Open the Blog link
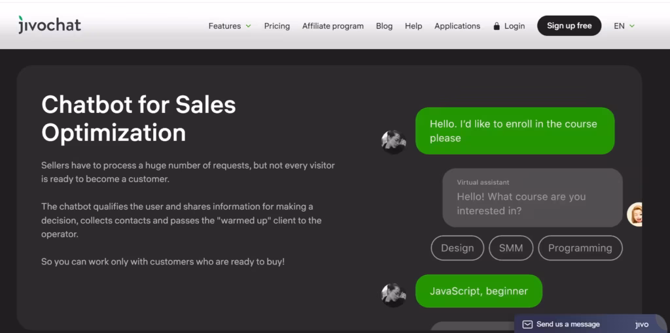 pos(384,26)
